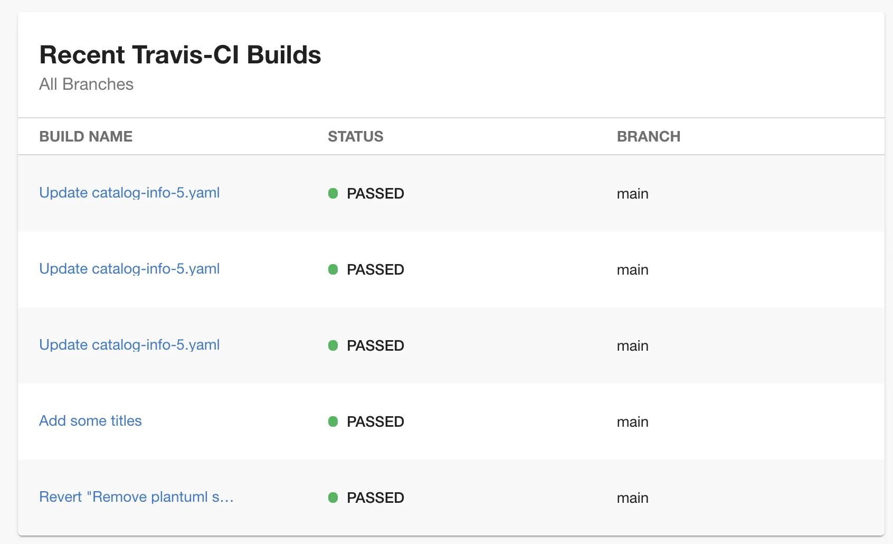
Task: Click main branch cell in Revert build row
Action: click(x=632, y=498)
